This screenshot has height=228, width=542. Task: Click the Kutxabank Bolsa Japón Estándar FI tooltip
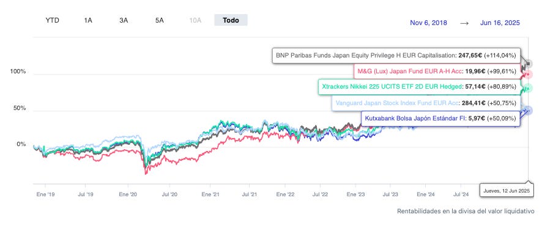[440, 119]
